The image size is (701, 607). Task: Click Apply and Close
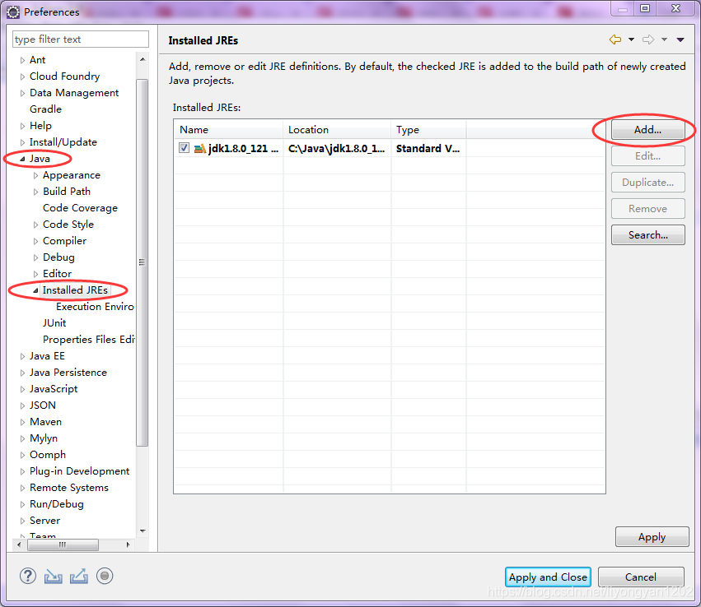(x=548, y=577)
